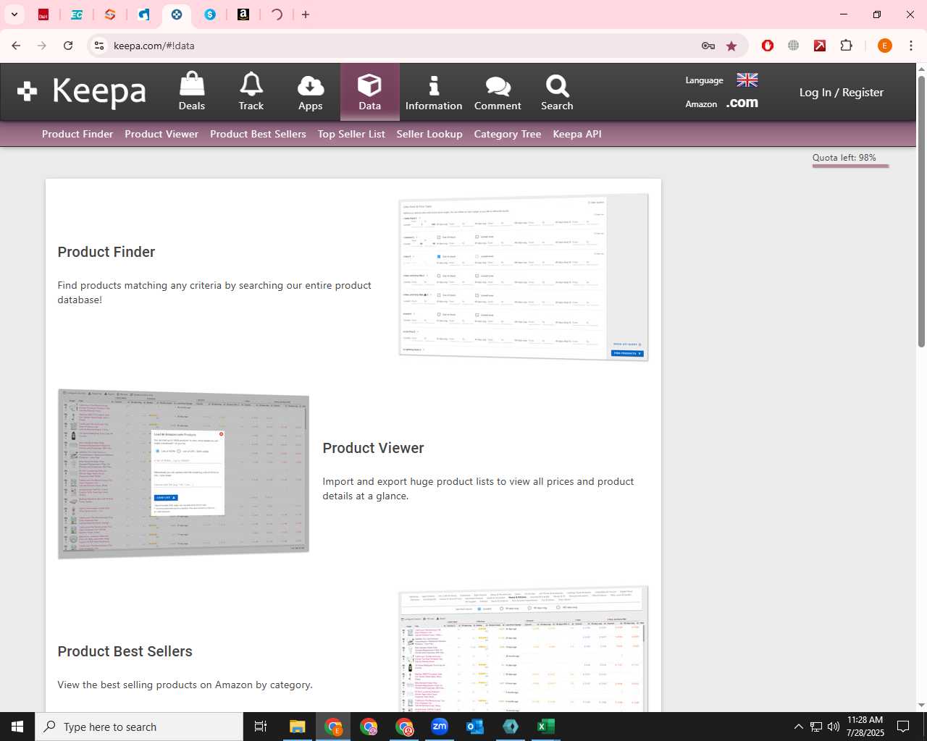927x741 pixels.
Task: Open the Product Best Sellers screenshot thumbnail
Action: 524,649
